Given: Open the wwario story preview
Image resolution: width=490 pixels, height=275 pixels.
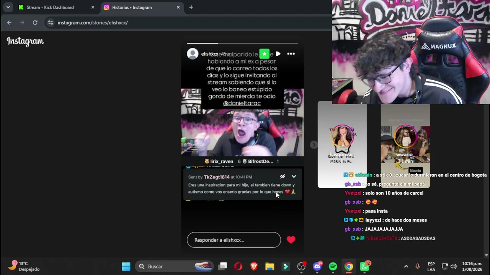Looking at the screenshot, I should pyautogui.click(x=405, y=144).
